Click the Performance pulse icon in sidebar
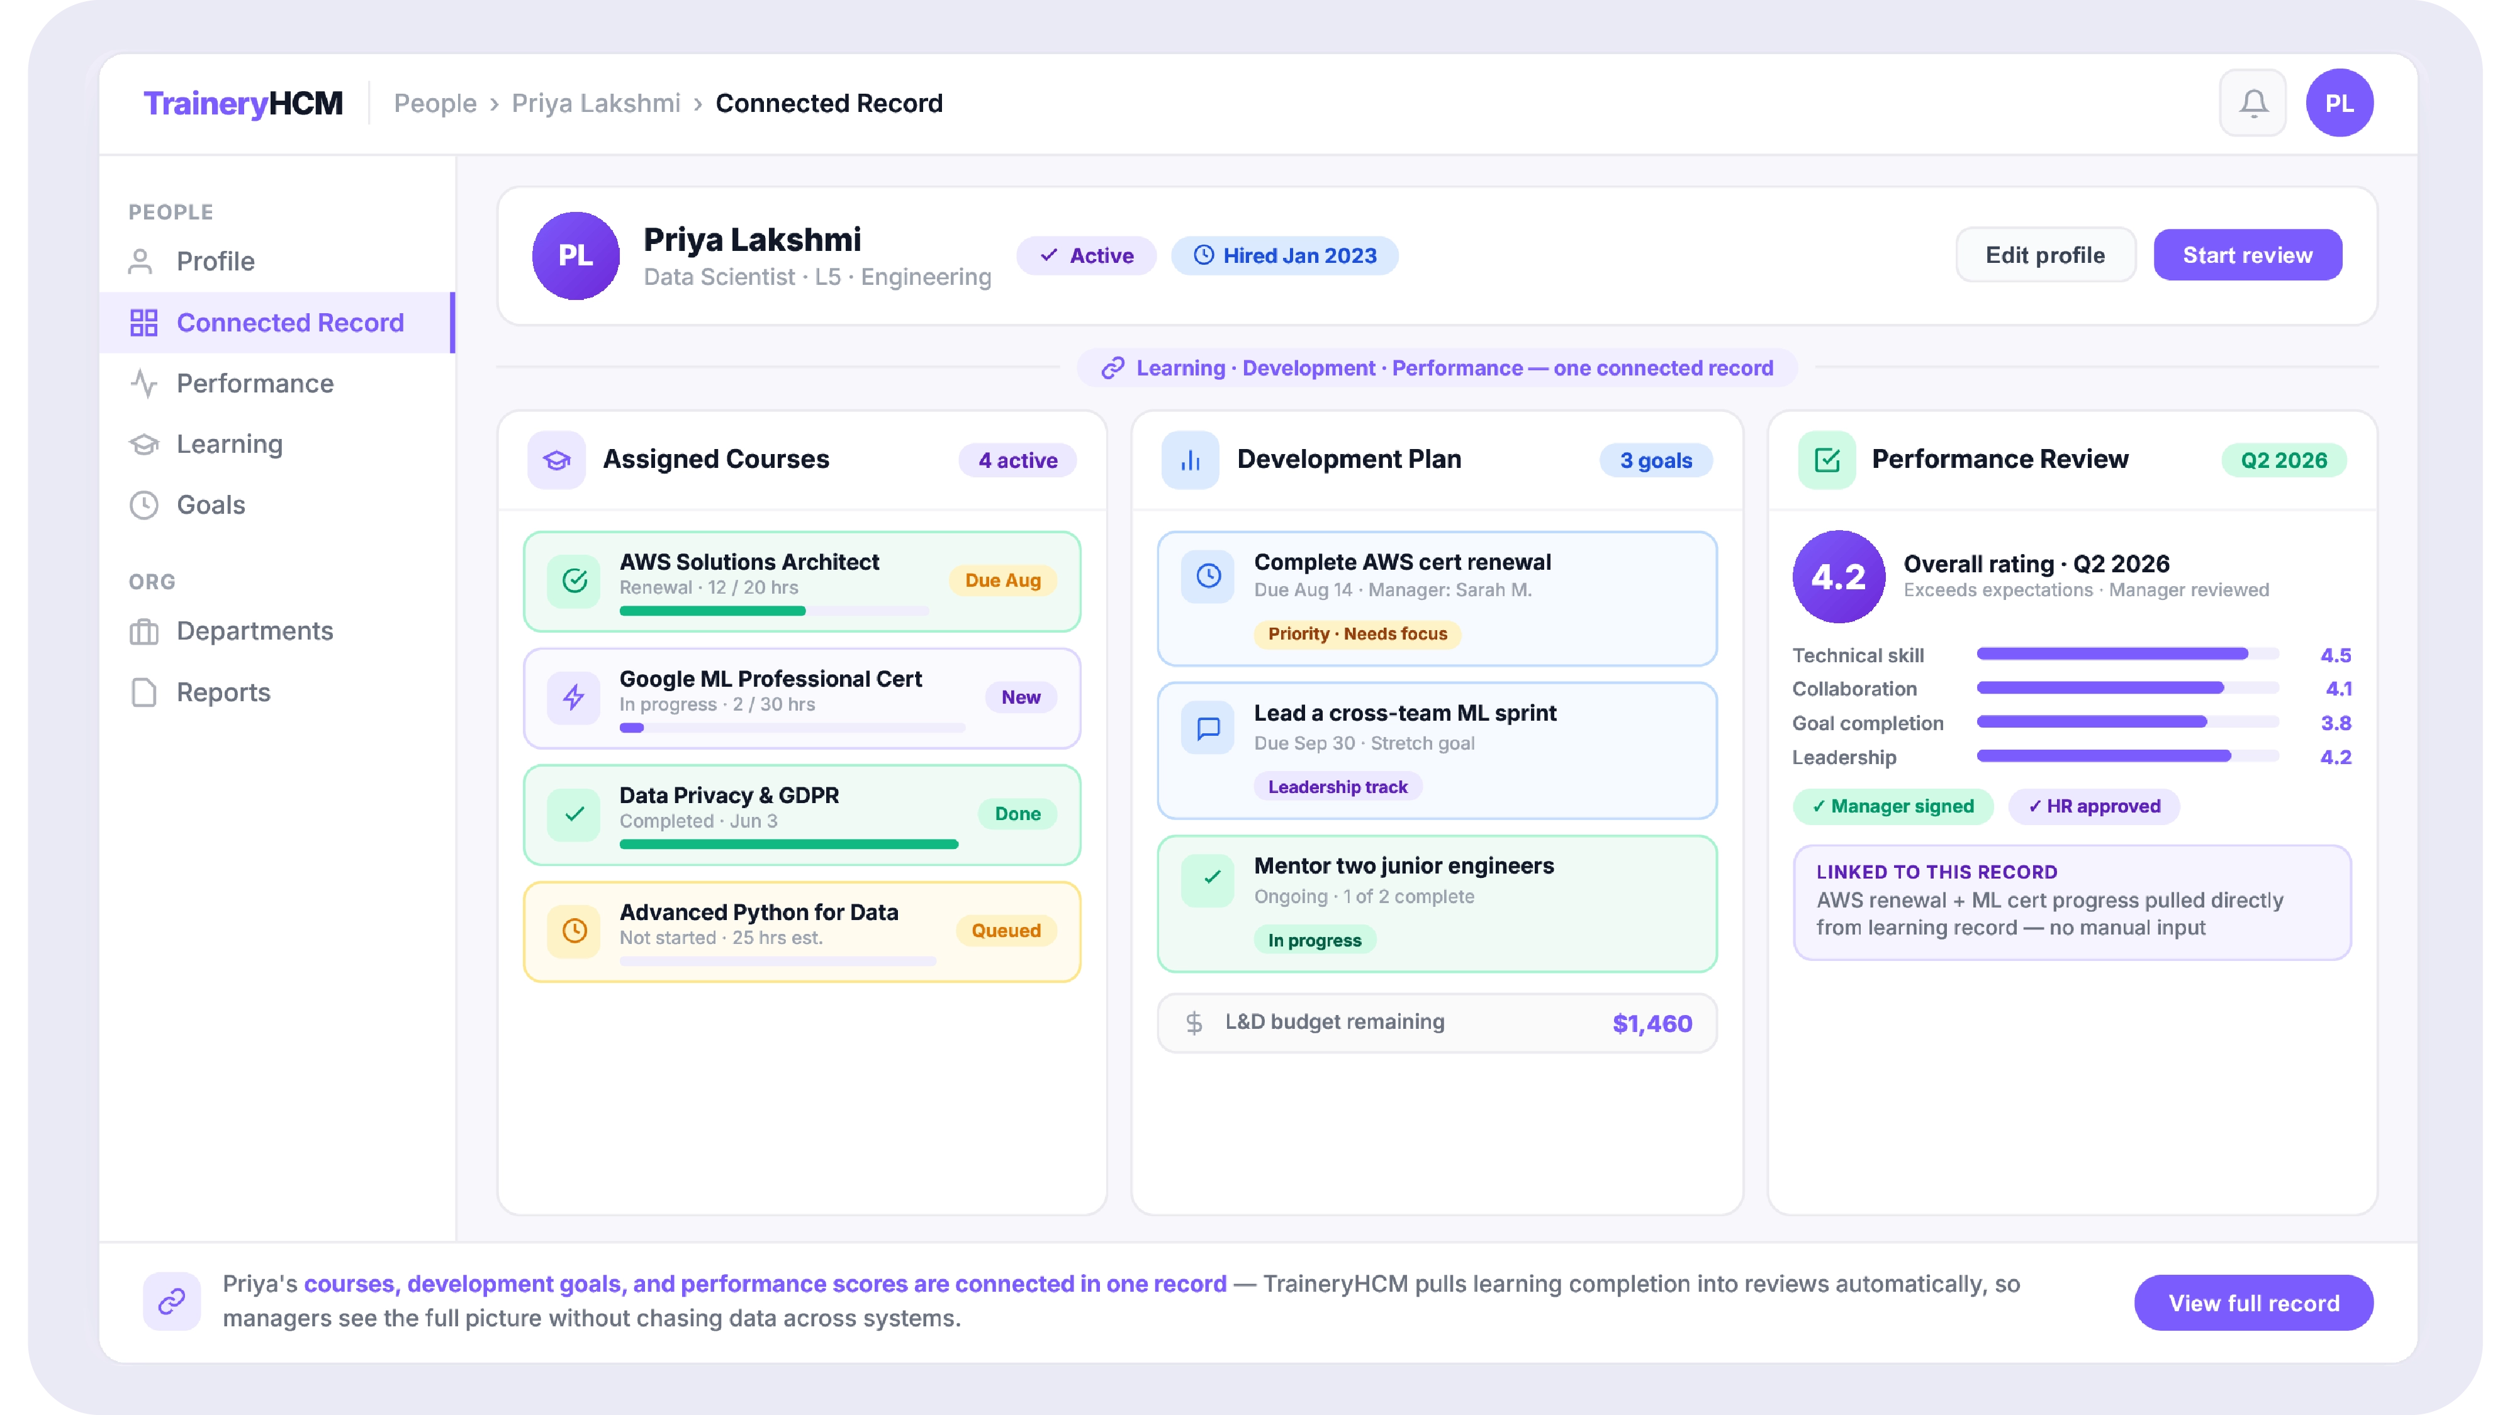The width and height of the screenshot is (2517, 1415). 143,383
